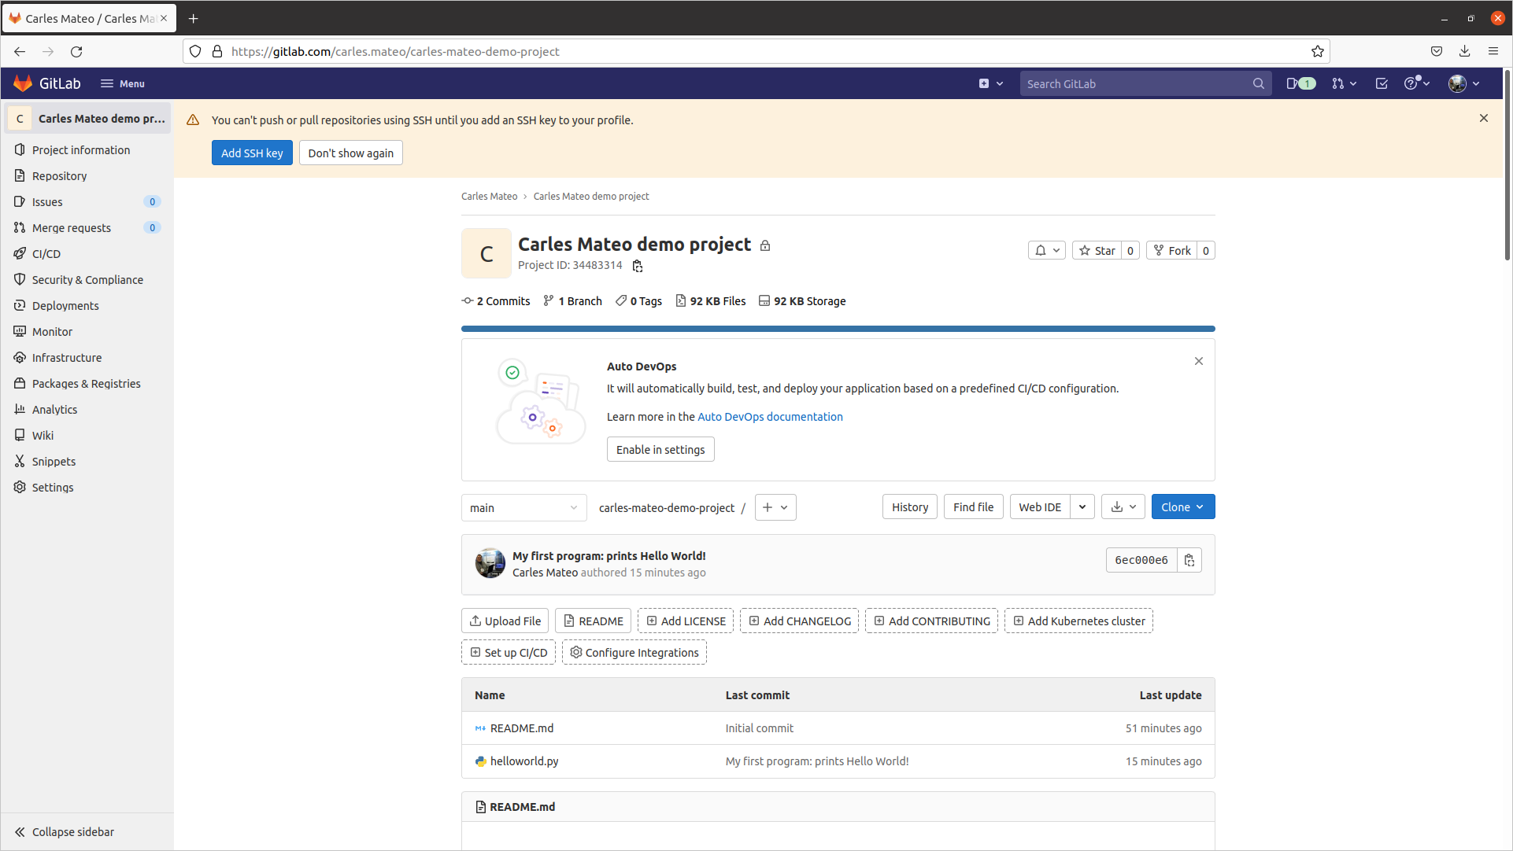Image resolution: width=1513 pixels, height=851 pixels.
Task: Click the History button
Action: tap(909, 507)
